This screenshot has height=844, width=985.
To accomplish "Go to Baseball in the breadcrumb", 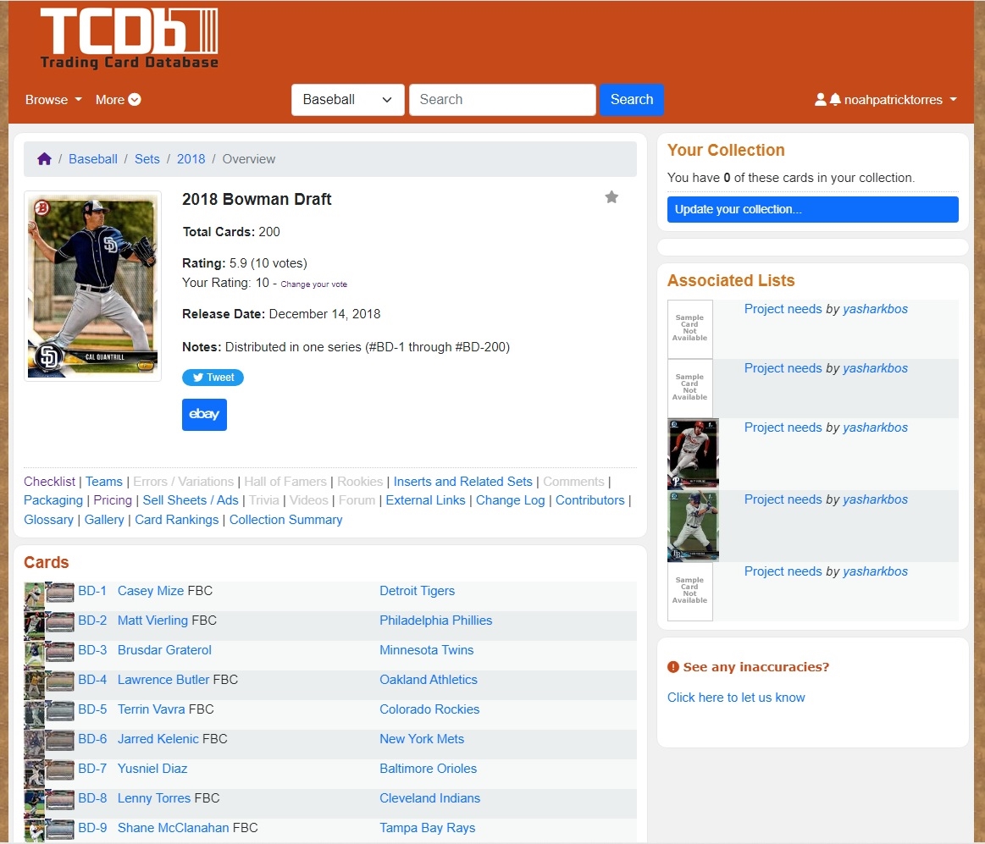I will click(93, 159).
